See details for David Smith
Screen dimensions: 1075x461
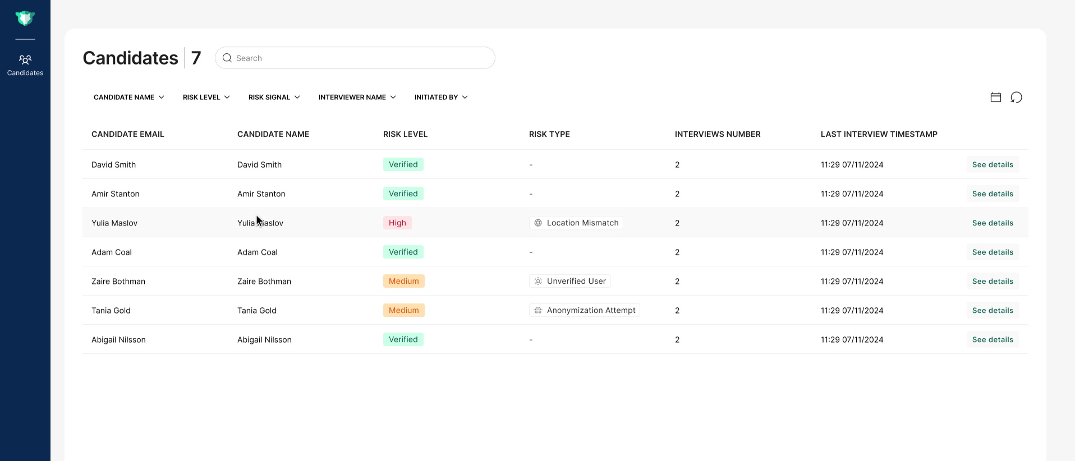(x=993, y=164)
